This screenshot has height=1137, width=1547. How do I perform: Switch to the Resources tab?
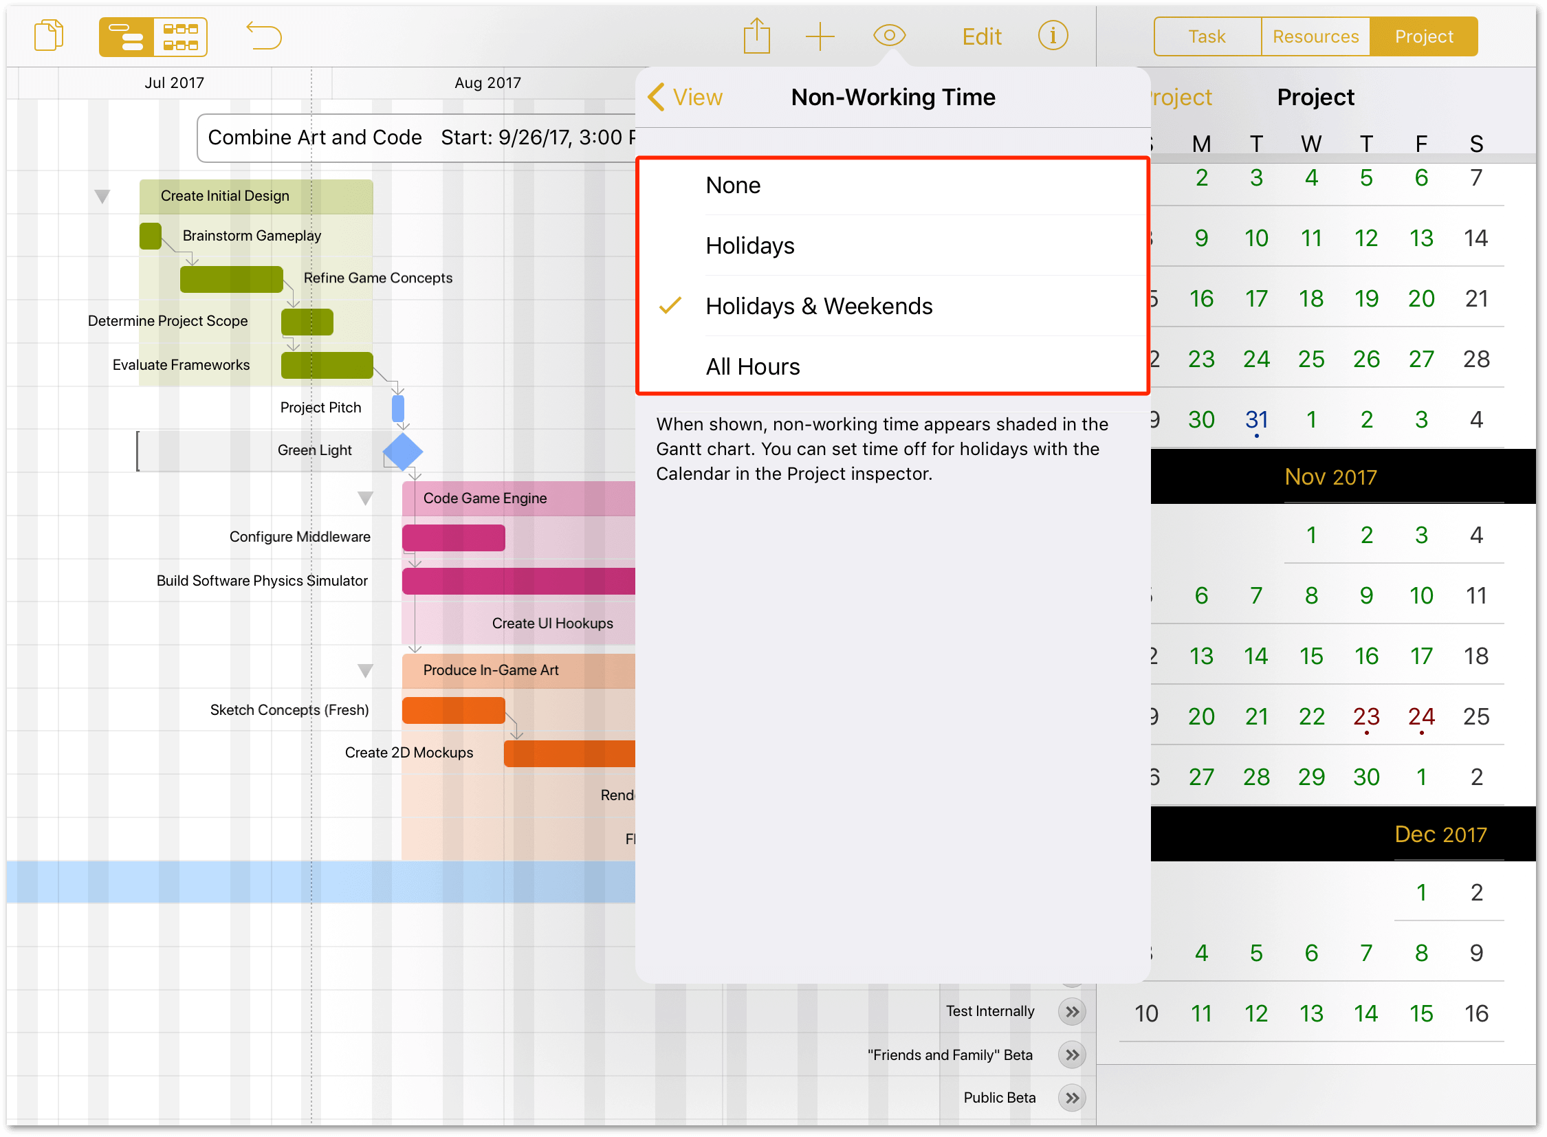[1315, 36]
